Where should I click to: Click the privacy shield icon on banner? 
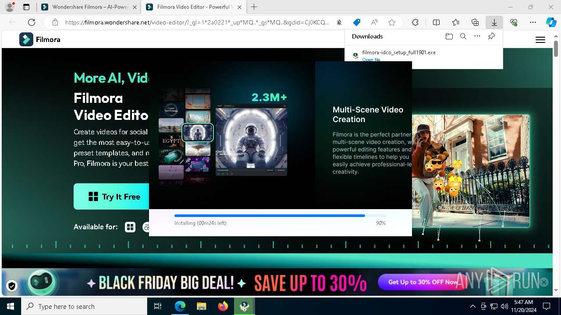click(x=12, y=286)
